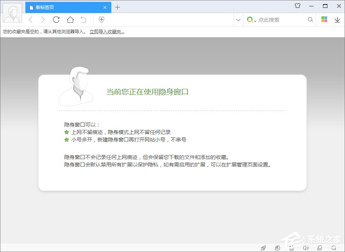Open a new tab with the plus button
The width and height of the screenshot is (345, 252).
click(118, 7)
